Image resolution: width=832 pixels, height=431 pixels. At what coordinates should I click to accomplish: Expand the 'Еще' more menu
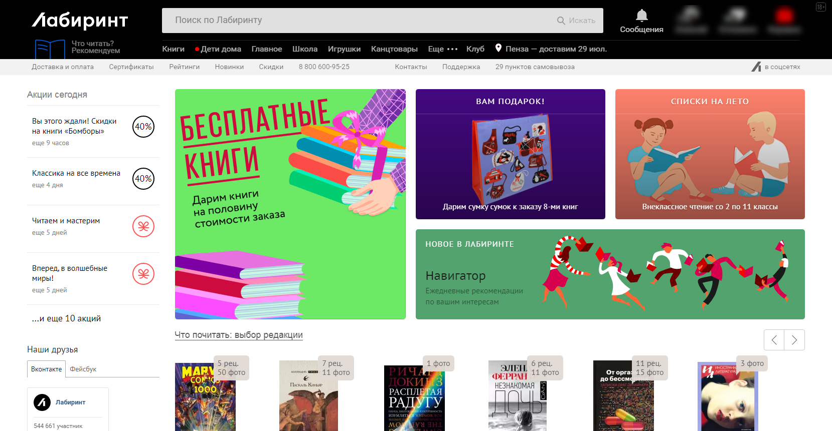pos(443,49)
